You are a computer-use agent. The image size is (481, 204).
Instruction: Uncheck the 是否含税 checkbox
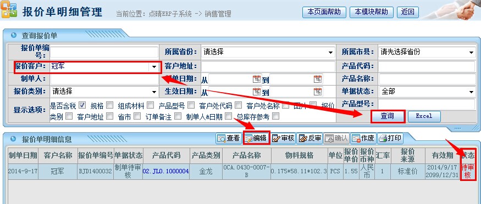(x=82, y=105)
